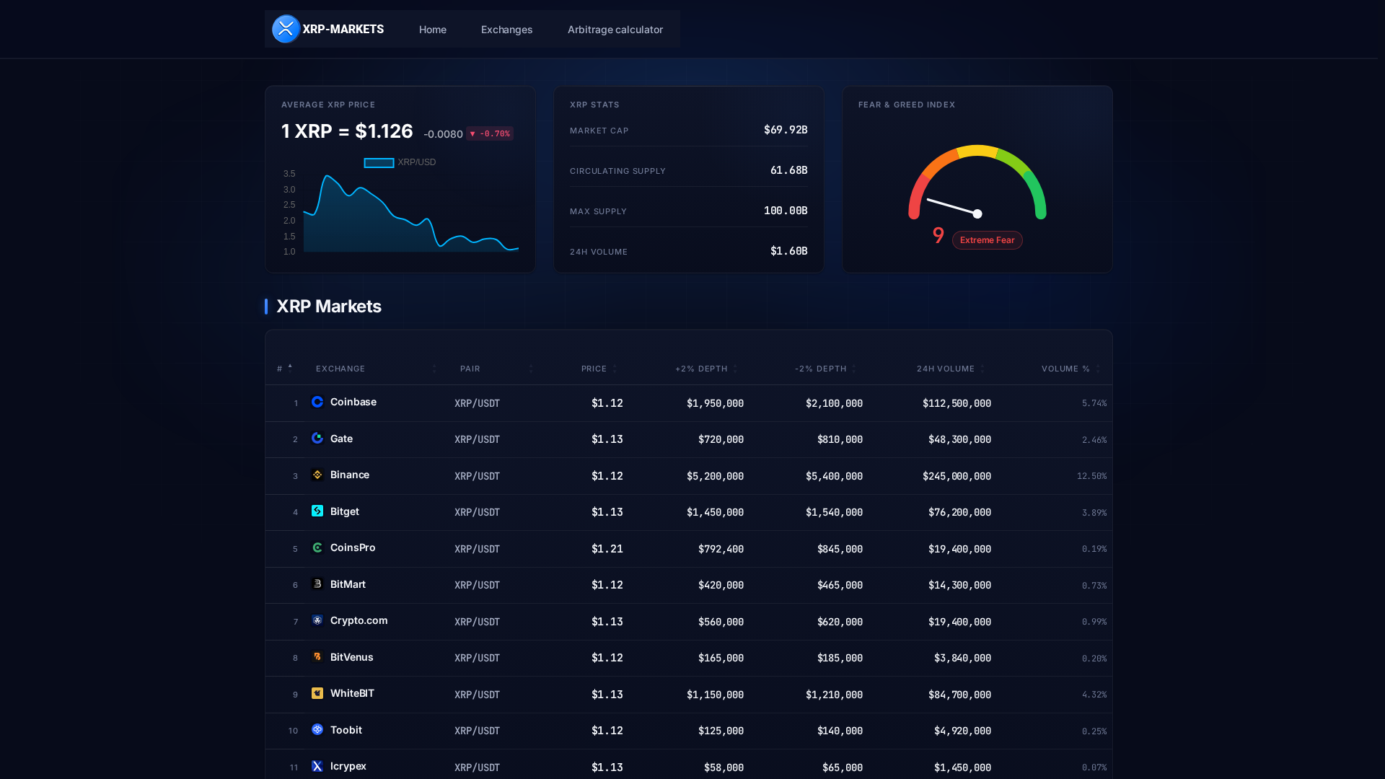Click the Gate exchange logo

click(317, 439)
